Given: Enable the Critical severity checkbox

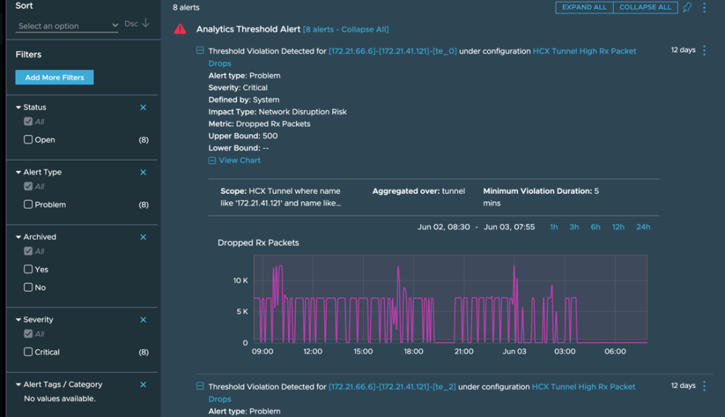Looking at the screenshot, I should (28, 352).
